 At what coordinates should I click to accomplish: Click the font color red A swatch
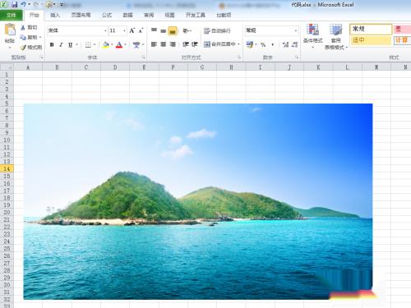click(119, 44)
